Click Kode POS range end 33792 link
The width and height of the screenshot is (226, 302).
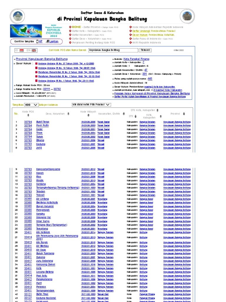(57, 89)
